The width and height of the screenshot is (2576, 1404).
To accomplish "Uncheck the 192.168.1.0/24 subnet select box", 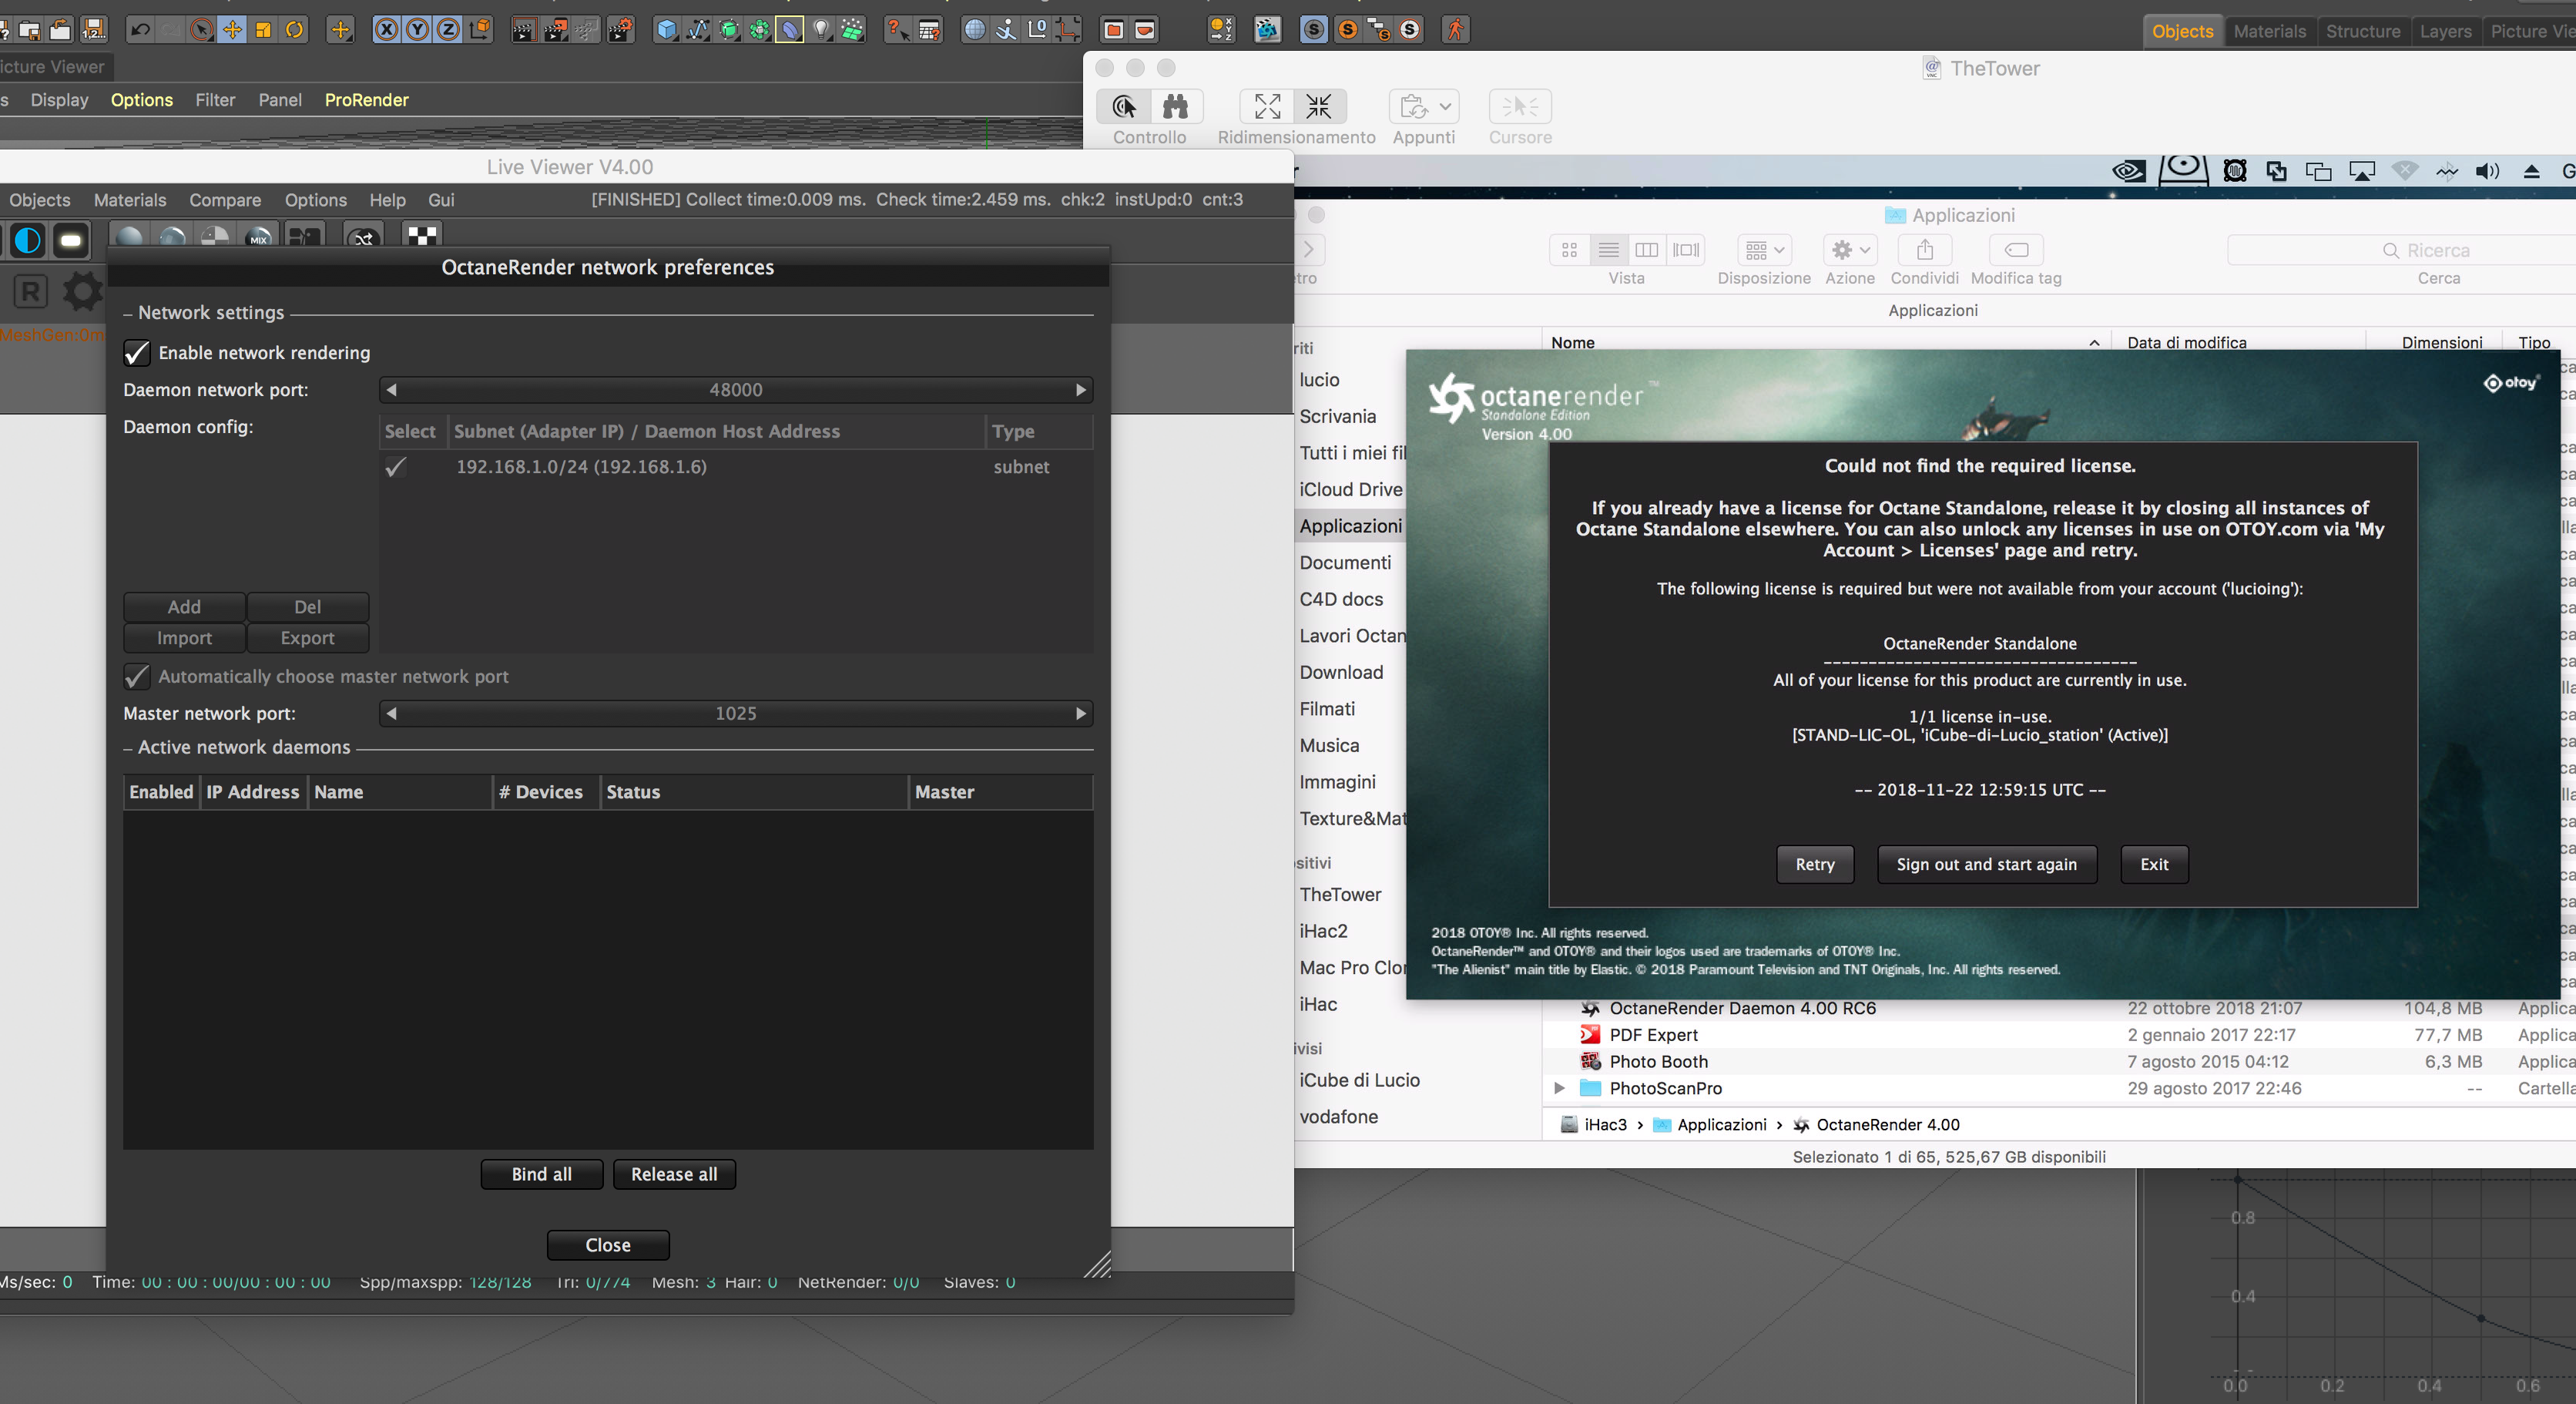I will [396, 466].
